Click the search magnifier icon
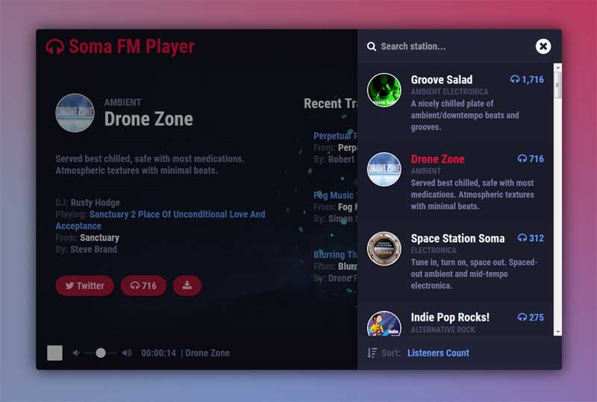This screenshot has width=597, height=402. 371,46
